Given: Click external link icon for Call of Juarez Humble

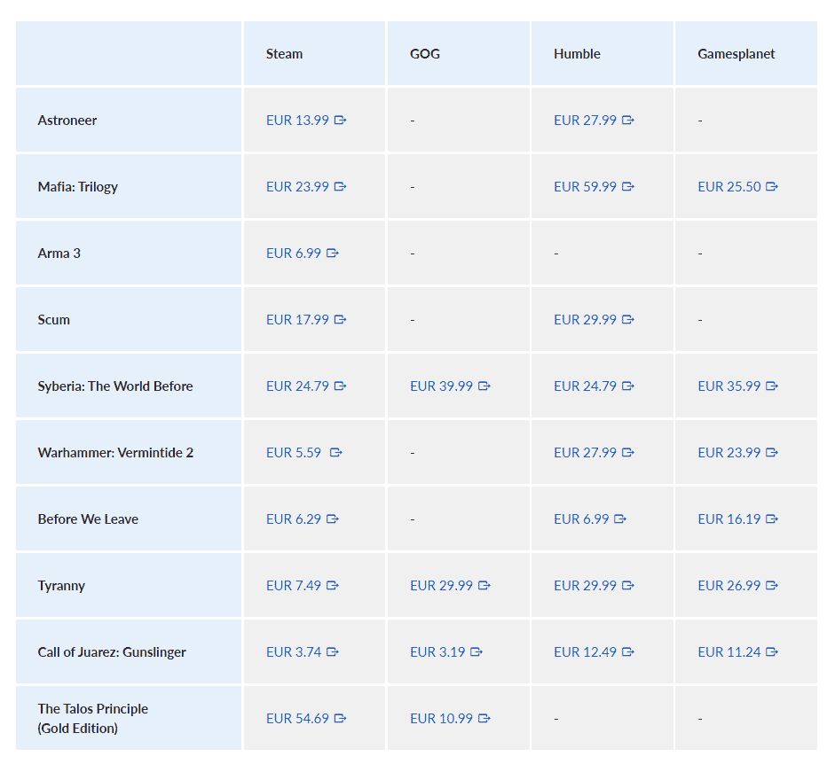Looking at the screenshot, I should tap(628, 652).
